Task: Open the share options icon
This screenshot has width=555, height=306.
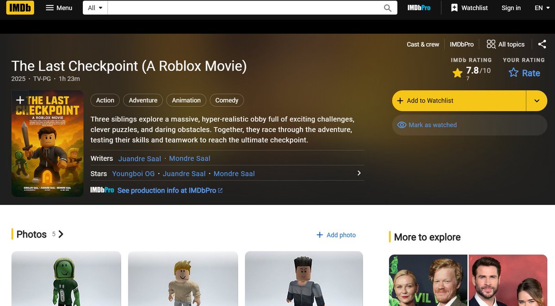Action: (542, 44)
